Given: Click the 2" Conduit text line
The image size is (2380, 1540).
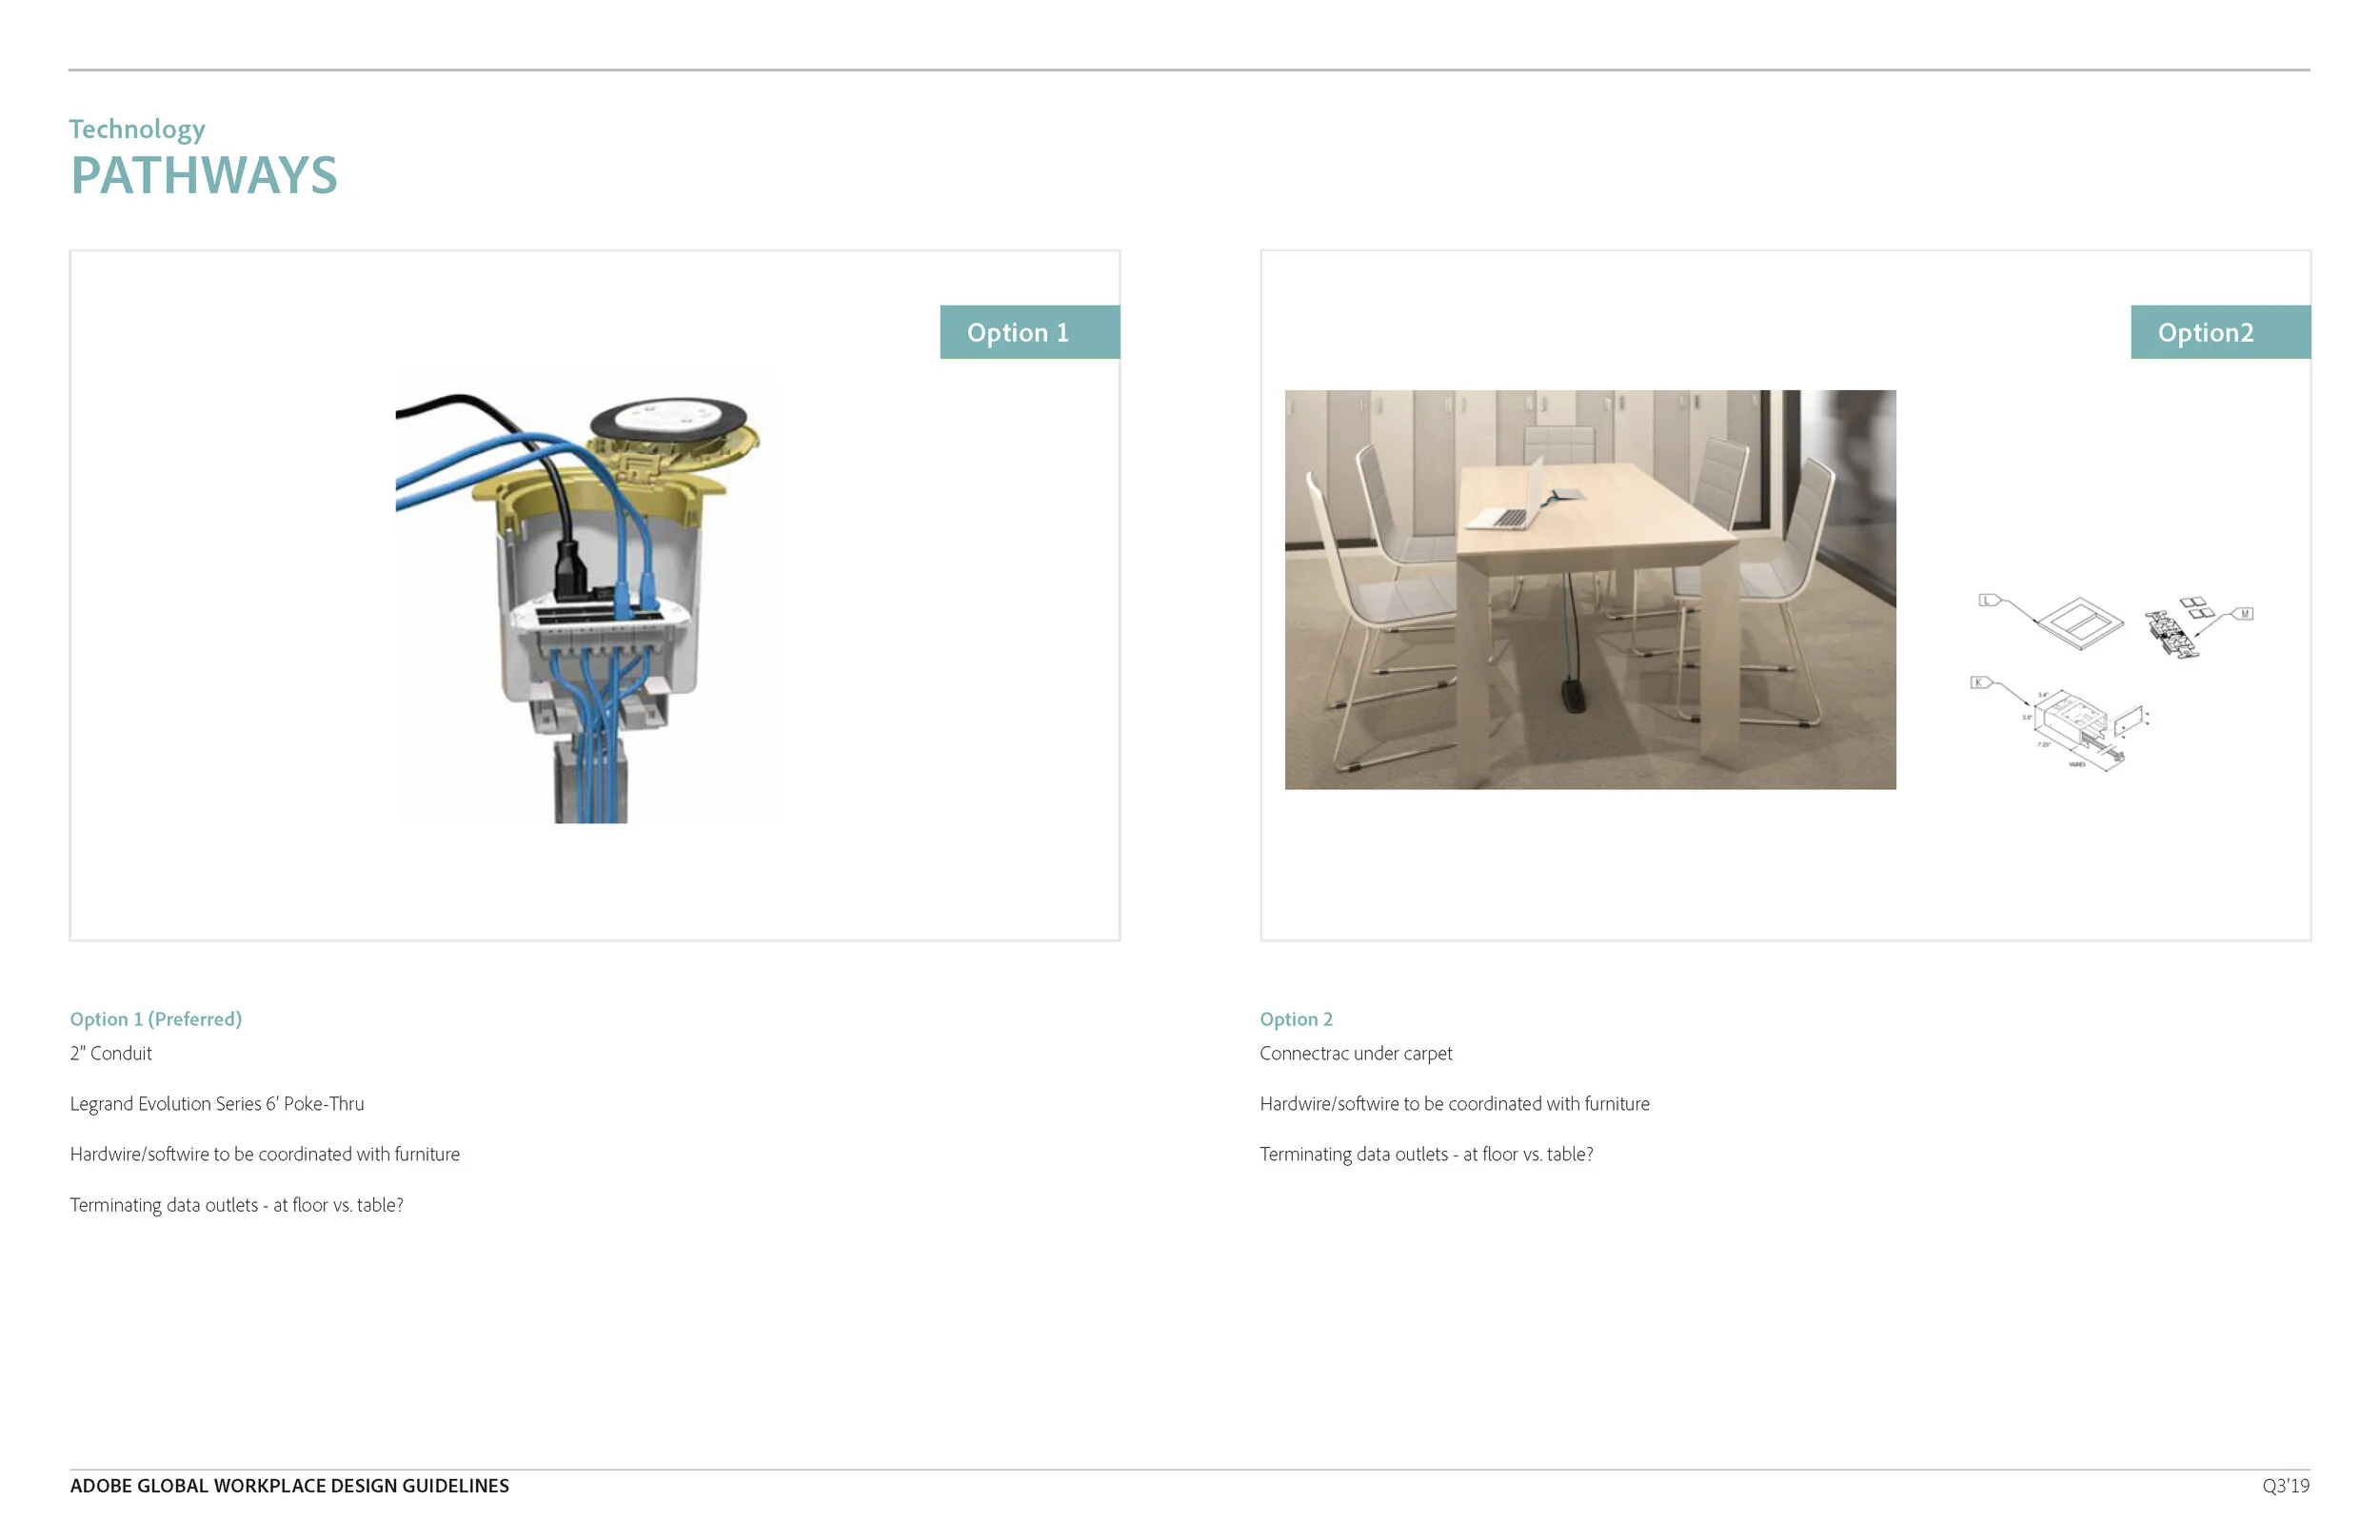Looking at the screenshot, I should (110, 1054).
